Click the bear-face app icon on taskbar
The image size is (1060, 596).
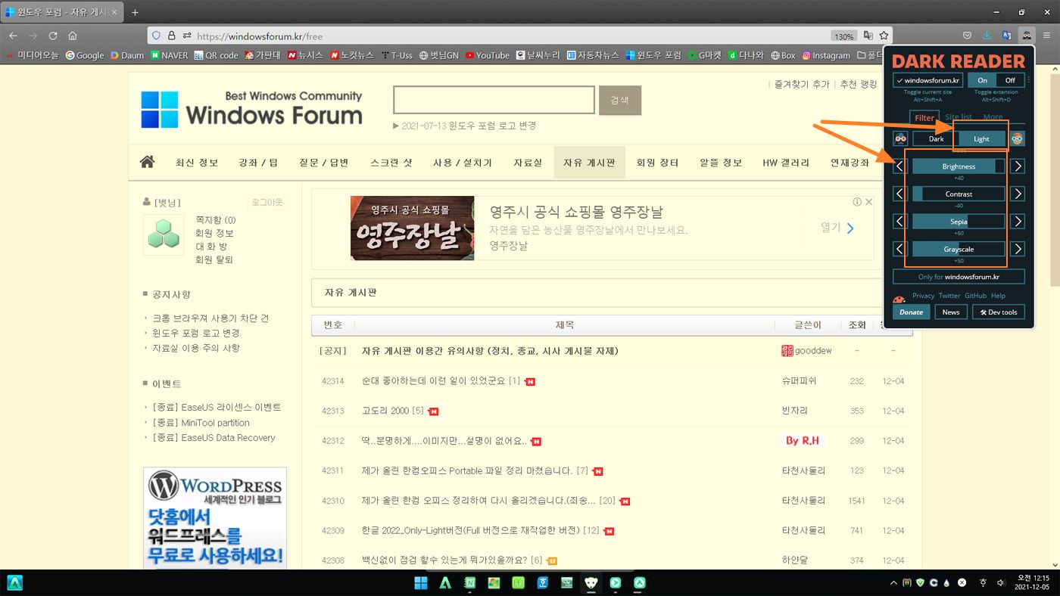click(x=592, y=583)
